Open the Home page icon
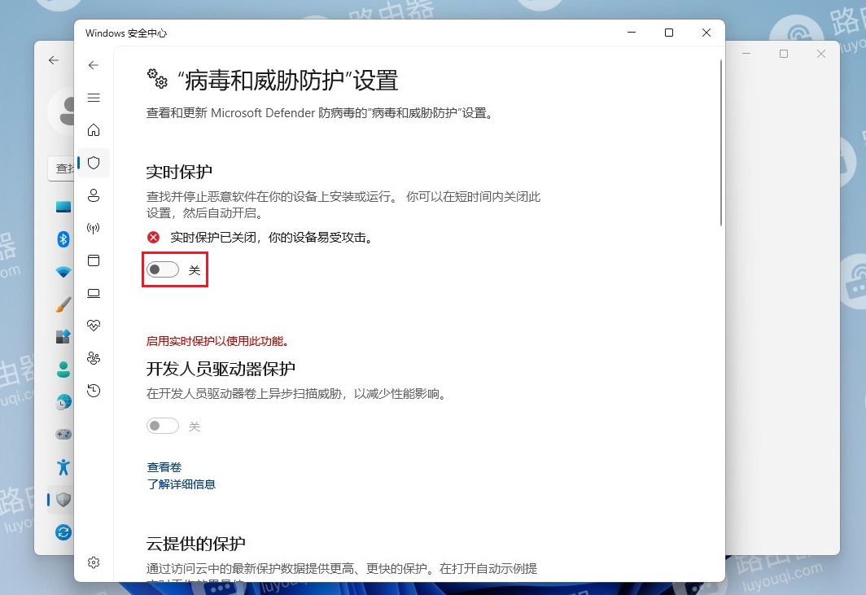This screenshot has height=595, width=866. coord(94,130)
